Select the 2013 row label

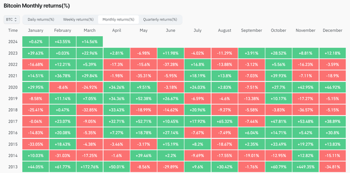(x=13, y=167)
